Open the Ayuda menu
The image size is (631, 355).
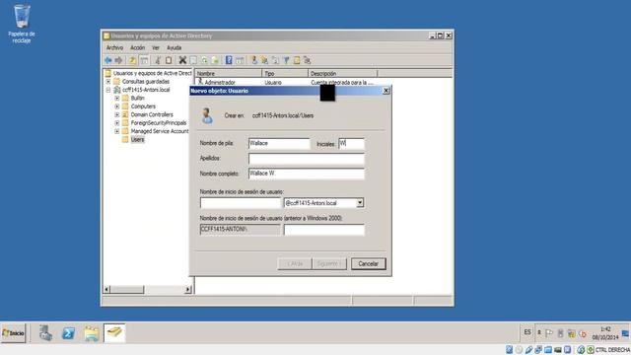click(x=174, y=47)
